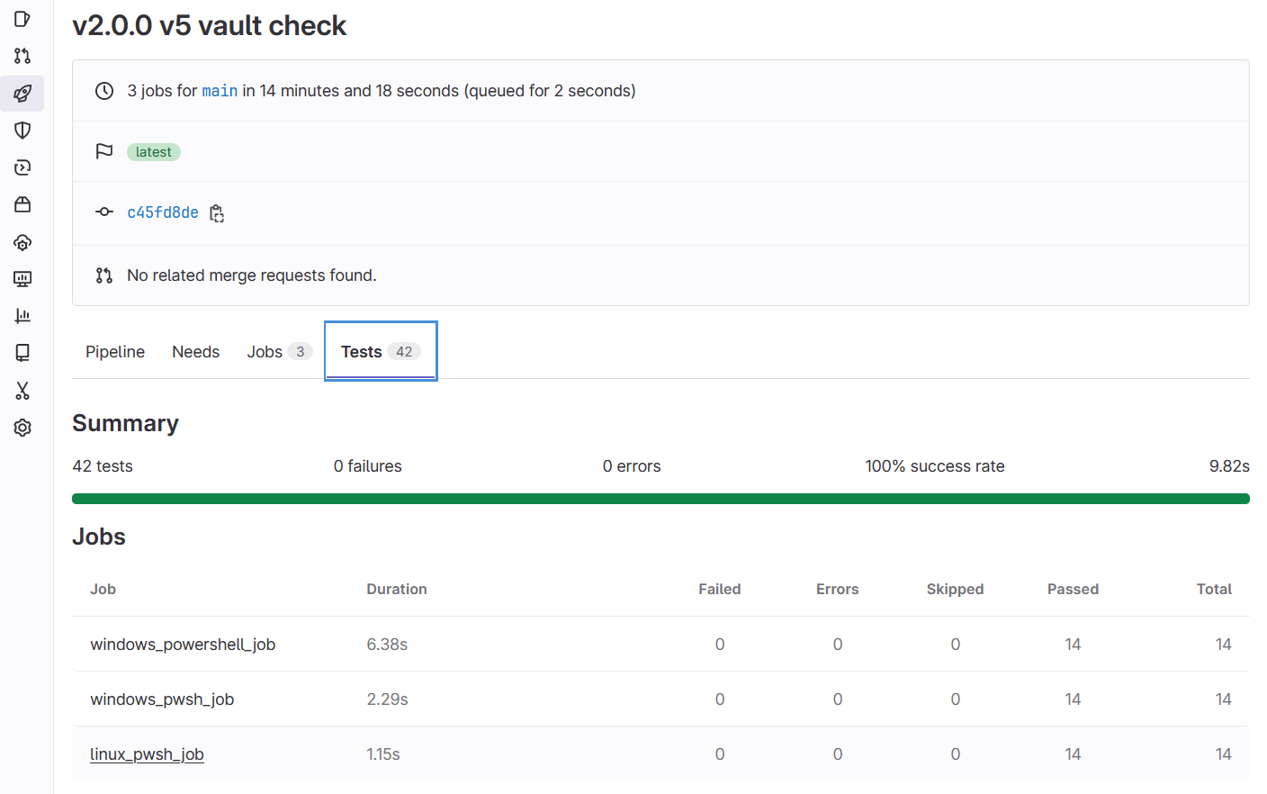Open windows_pwsh_job test details
Screen dimensions: 1267x794
point(162,699)
